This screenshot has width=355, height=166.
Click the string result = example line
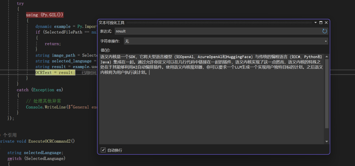tap(66, 67)
